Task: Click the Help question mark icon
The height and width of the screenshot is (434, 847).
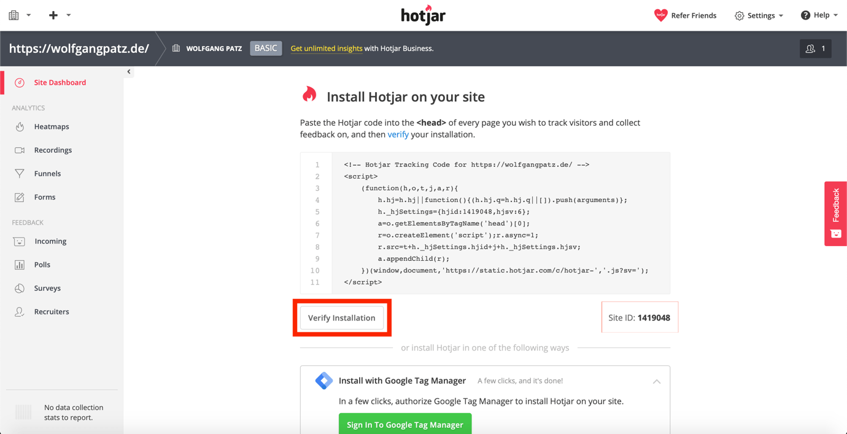Action: click(x=805, y=15)
